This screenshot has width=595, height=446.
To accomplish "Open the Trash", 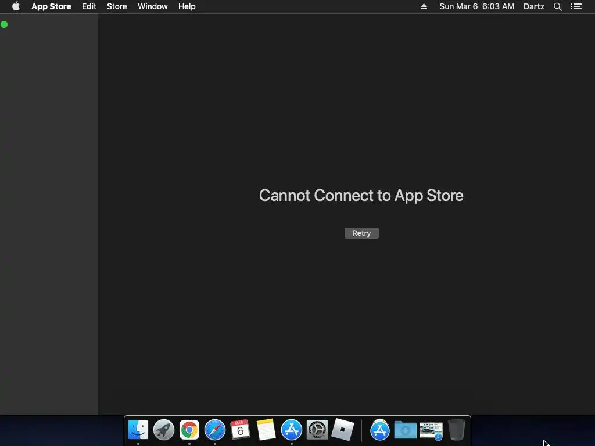I will click(457, 430).
